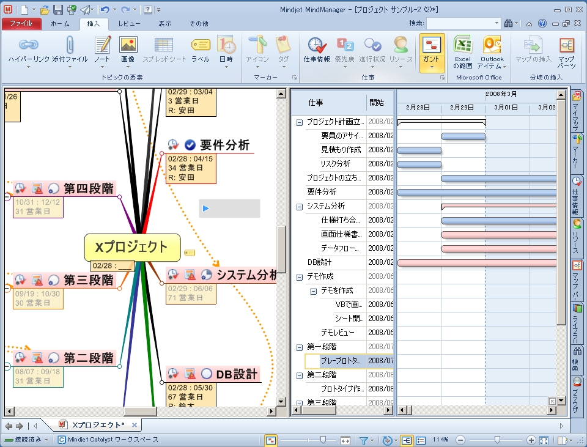This screenshot has width=587, height=447.
Task: Collapse the 第三段階 branch in the map
Action: 7,288
